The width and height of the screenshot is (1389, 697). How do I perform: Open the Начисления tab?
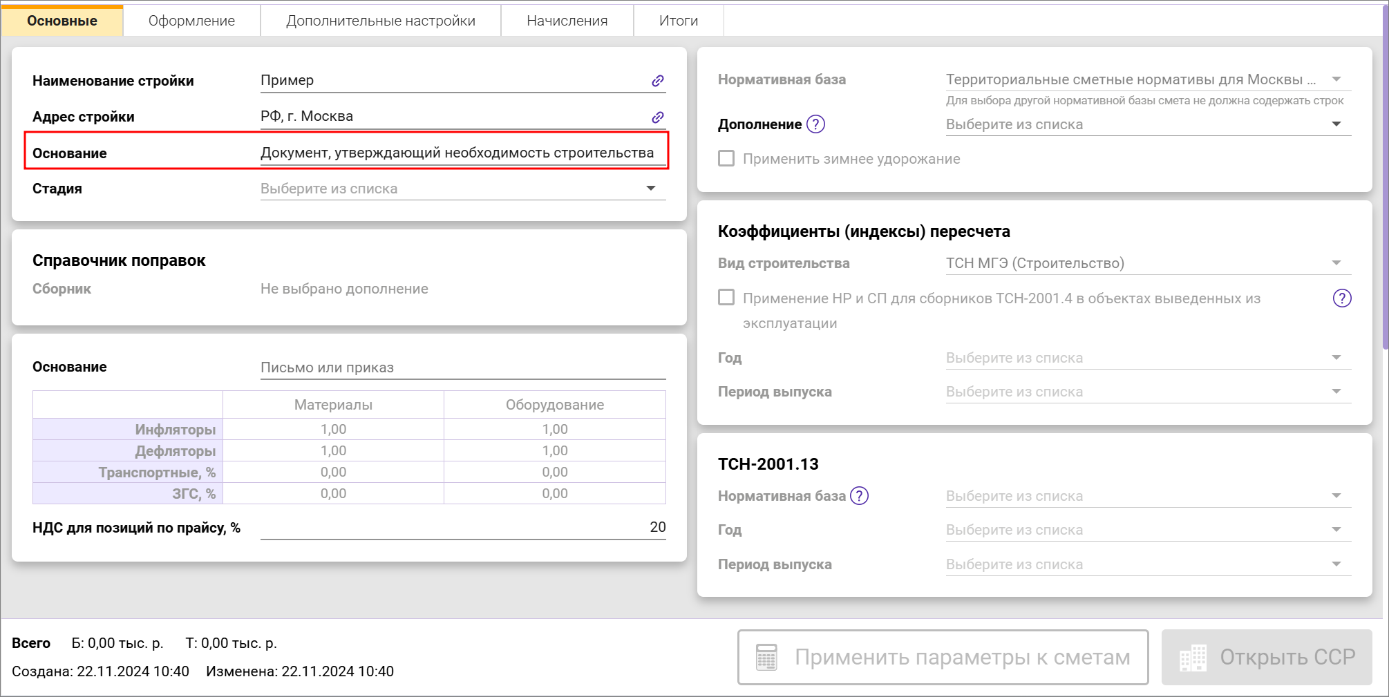tap(567, 21)
